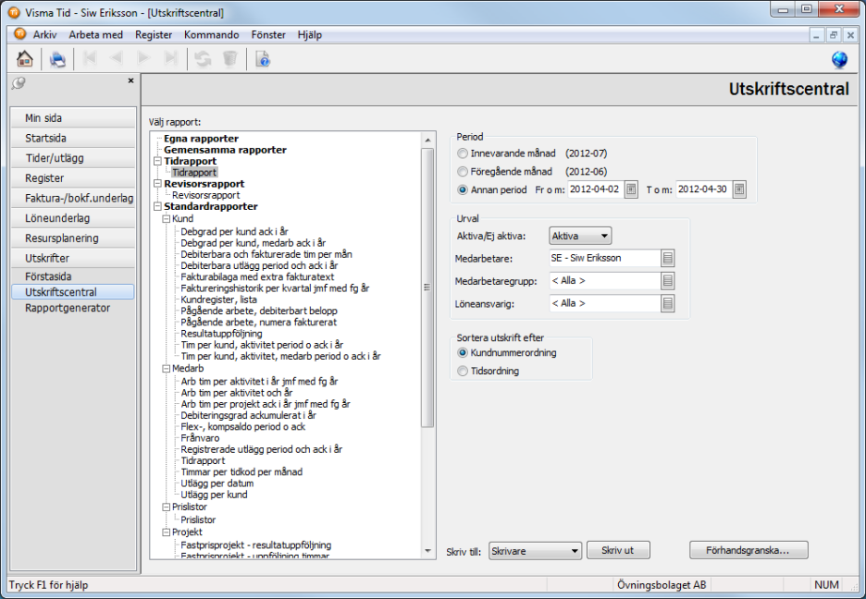Screen dimensions: 866x599
Task: Collapse the Projekt report folder
Action: coord(166,532)
